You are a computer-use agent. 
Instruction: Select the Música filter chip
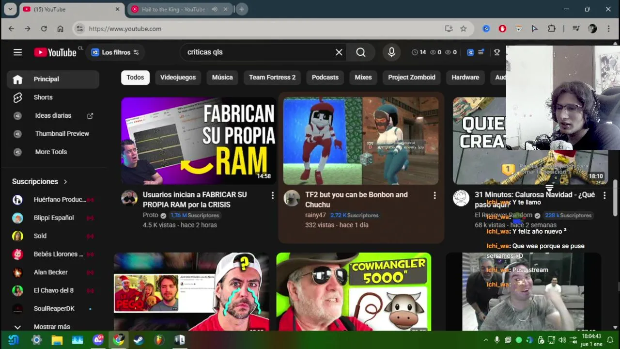(x=222, y=78)
